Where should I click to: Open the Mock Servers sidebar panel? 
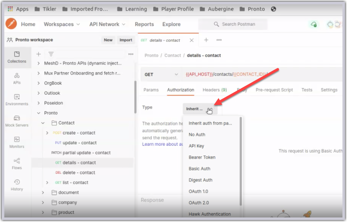[x=17, y=121]
